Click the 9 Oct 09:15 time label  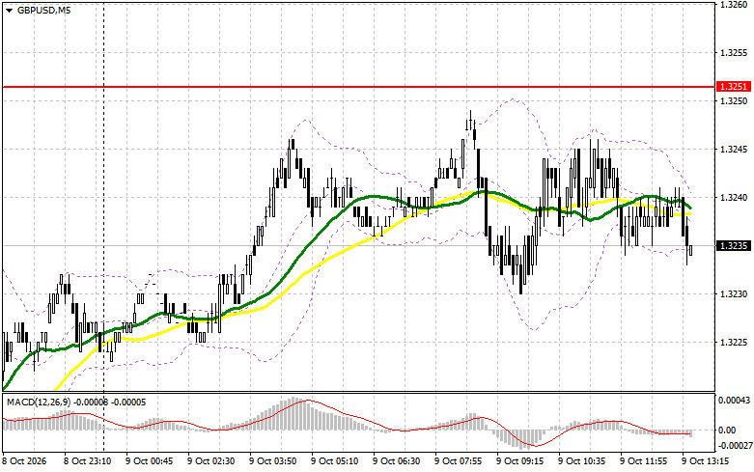(520, 461)
